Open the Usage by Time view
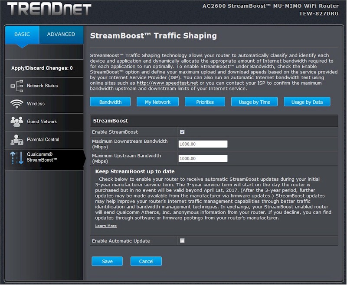Image resolution: width=347 pixels, height=285 pixels. pyautogui.click(x=254, y=102)
